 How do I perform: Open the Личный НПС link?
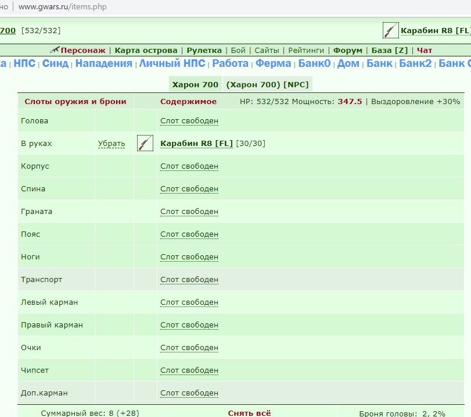(172, 63)
